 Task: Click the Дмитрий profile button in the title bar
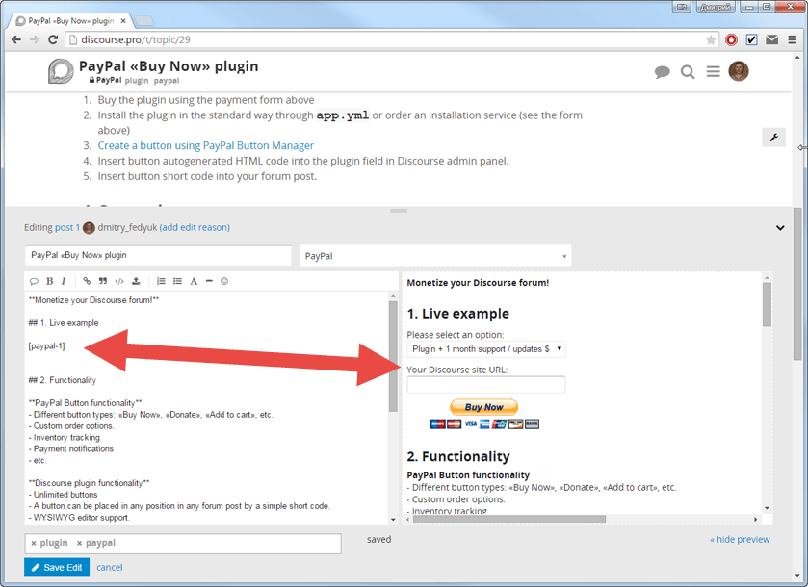[x=716, y=7]
